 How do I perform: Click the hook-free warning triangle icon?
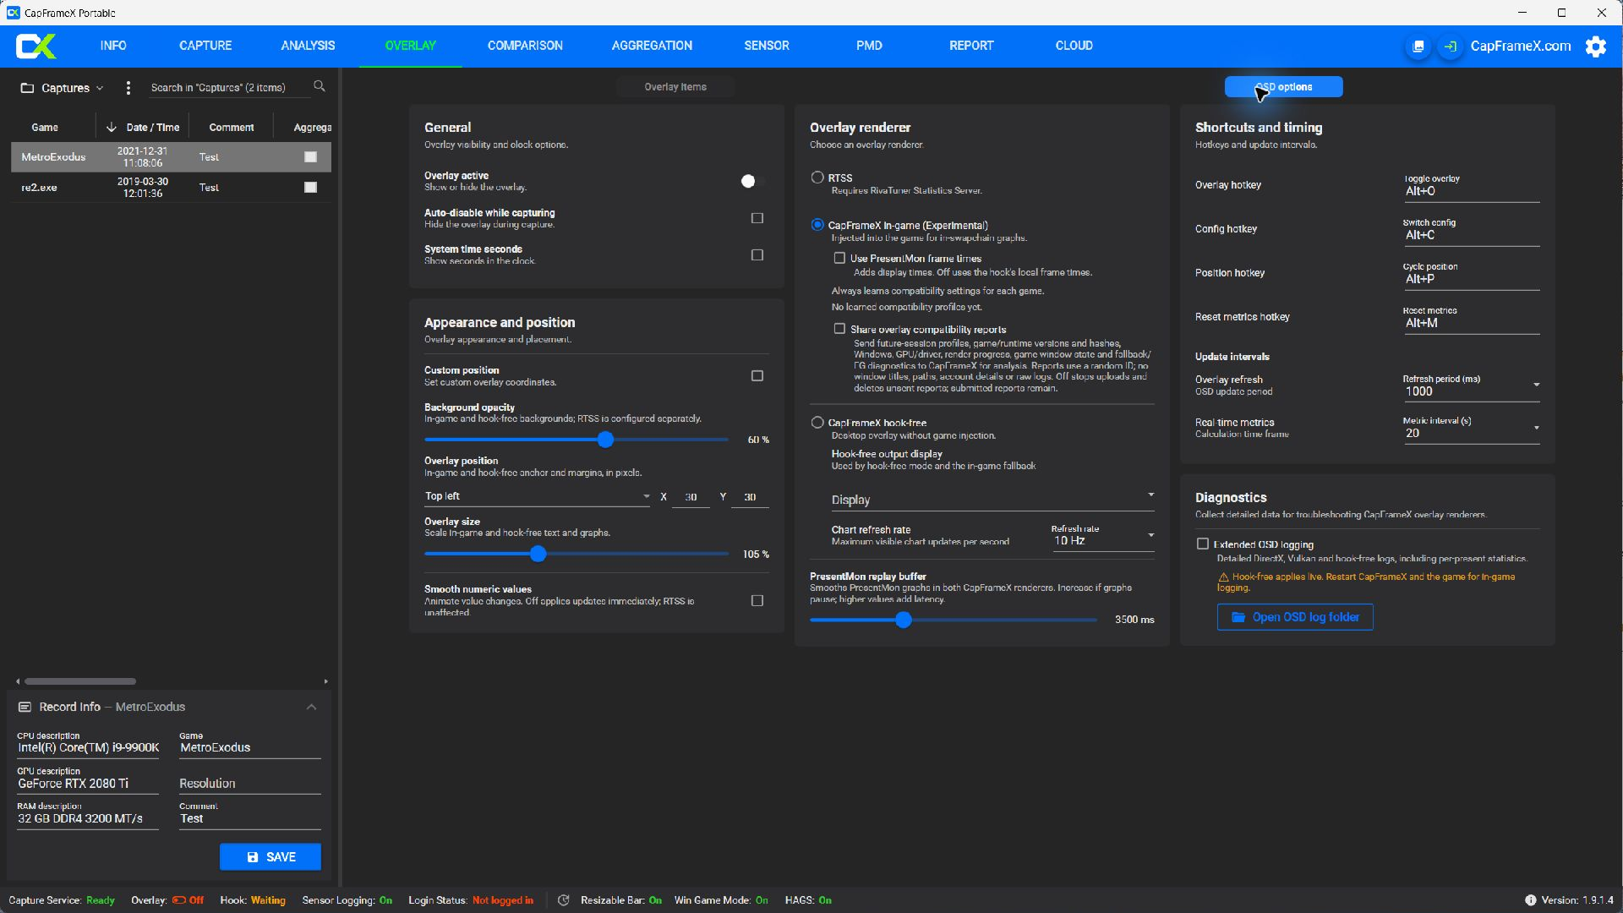coord(1223,577)
